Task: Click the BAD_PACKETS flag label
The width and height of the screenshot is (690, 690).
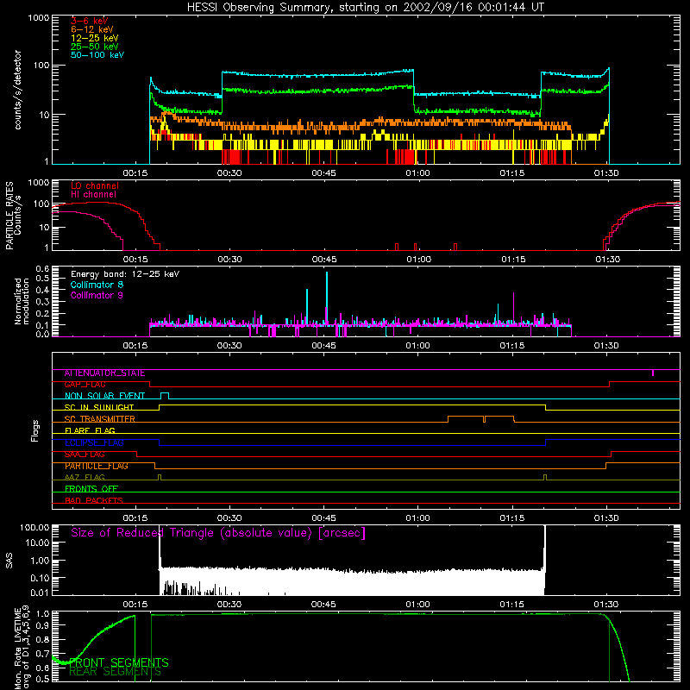Action: tap(94, 500)
